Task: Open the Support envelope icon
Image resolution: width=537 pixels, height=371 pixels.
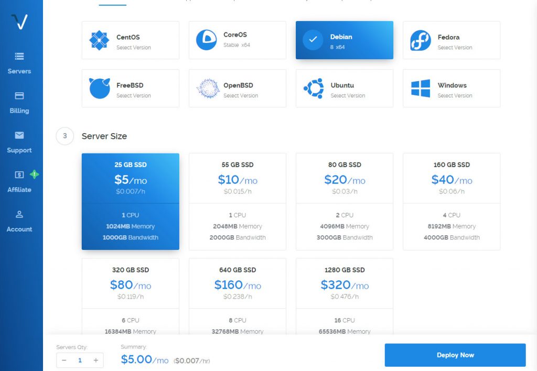Action: click(x=19, y=135)
